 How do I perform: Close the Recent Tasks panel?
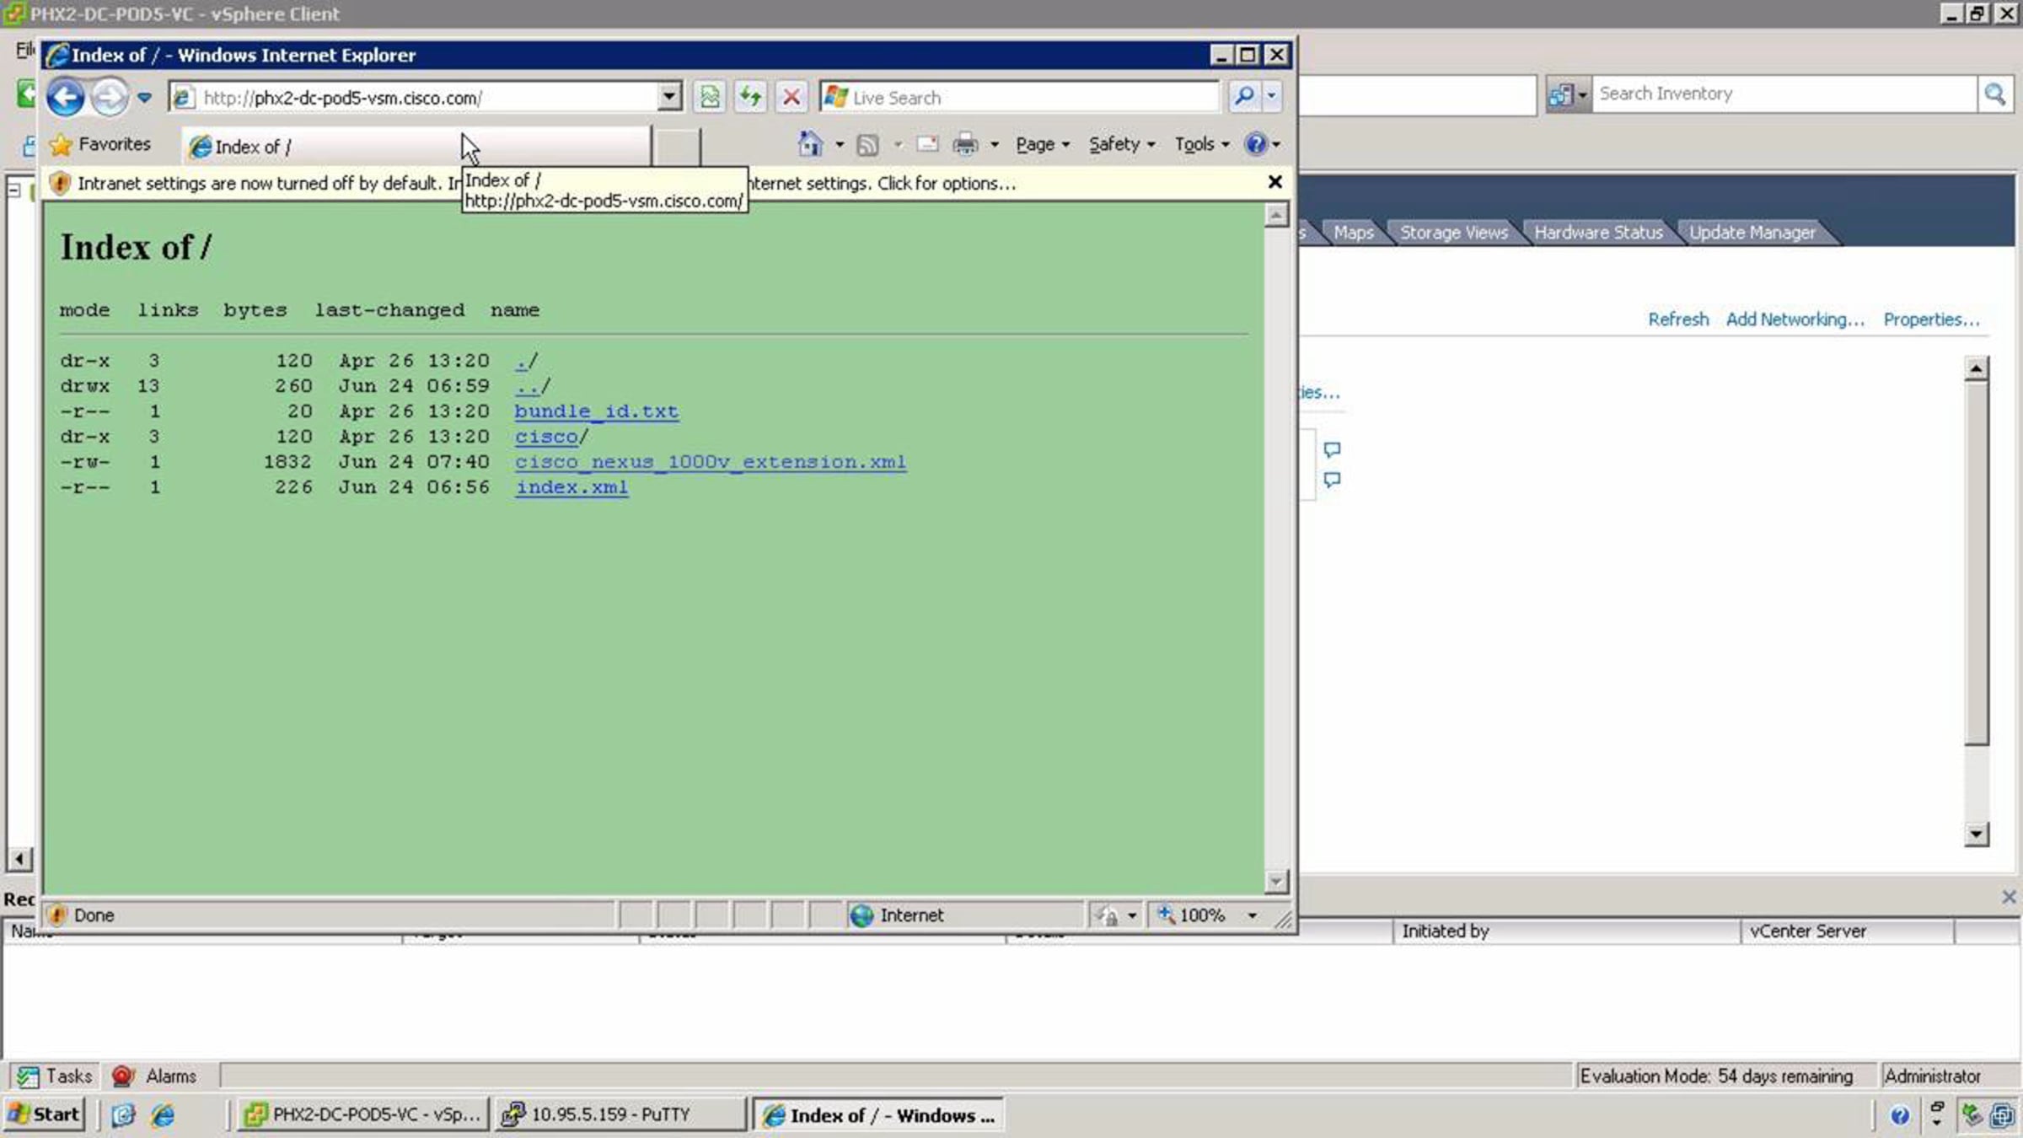coord(2010,897)
